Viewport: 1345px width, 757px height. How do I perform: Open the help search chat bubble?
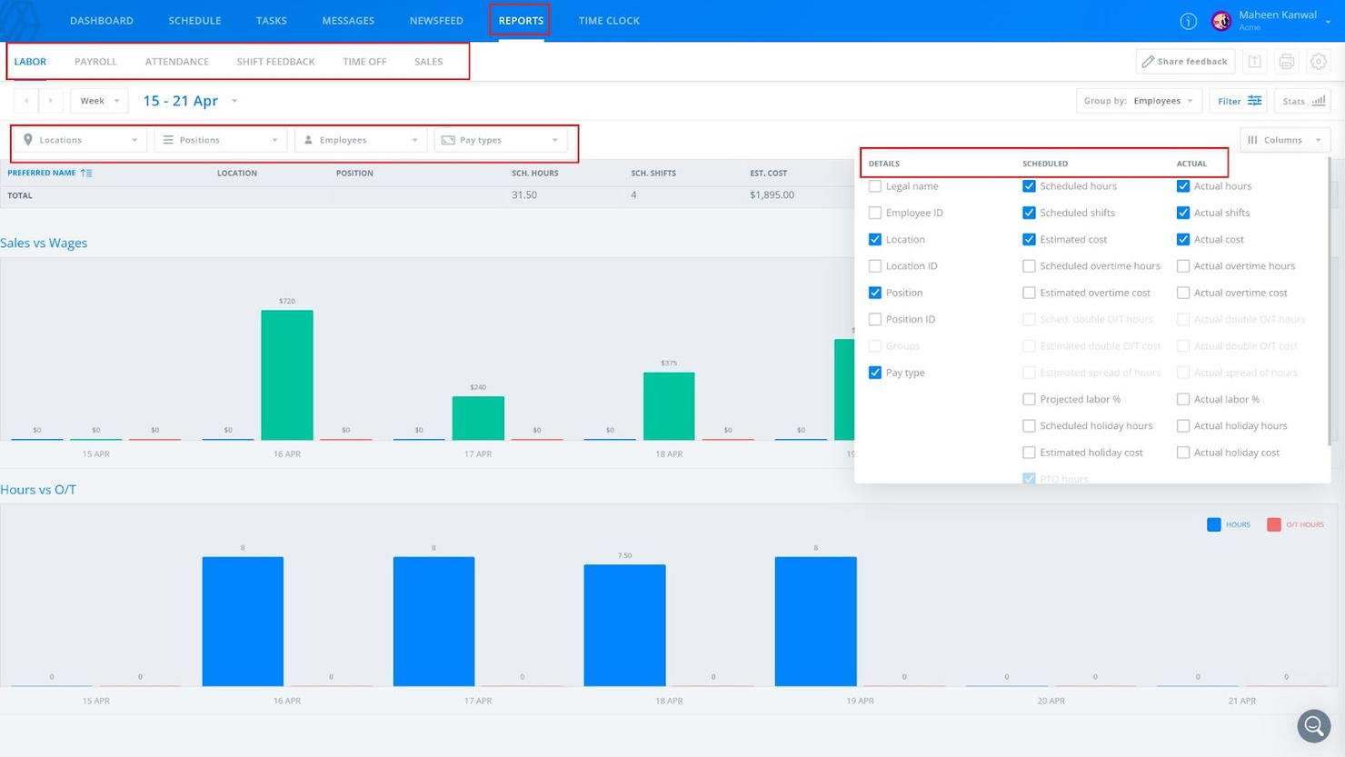tap(1314, 725)
